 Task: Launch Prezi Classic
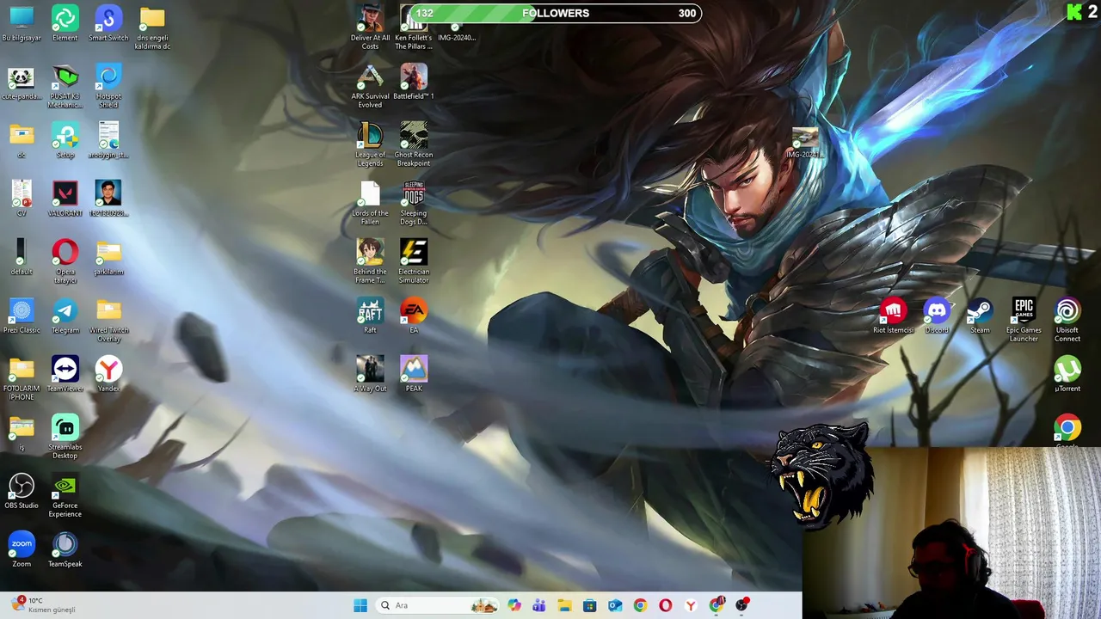[22, 316]
